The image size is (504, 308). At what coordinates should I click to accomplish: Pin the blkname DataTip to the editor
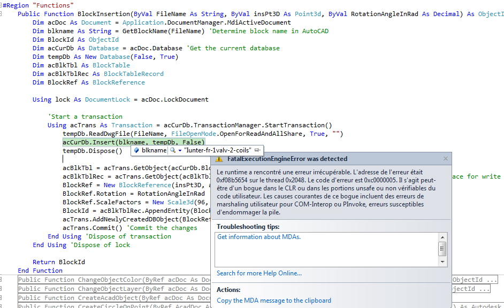pos(257,151)
